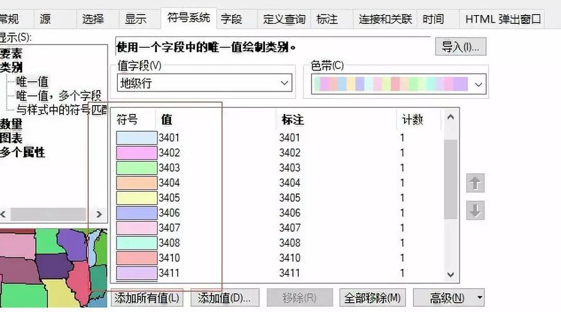Image resolution: width=561 pixels, height=312 pixels.
Task: Click the 符号 column header
Action: 127,119
